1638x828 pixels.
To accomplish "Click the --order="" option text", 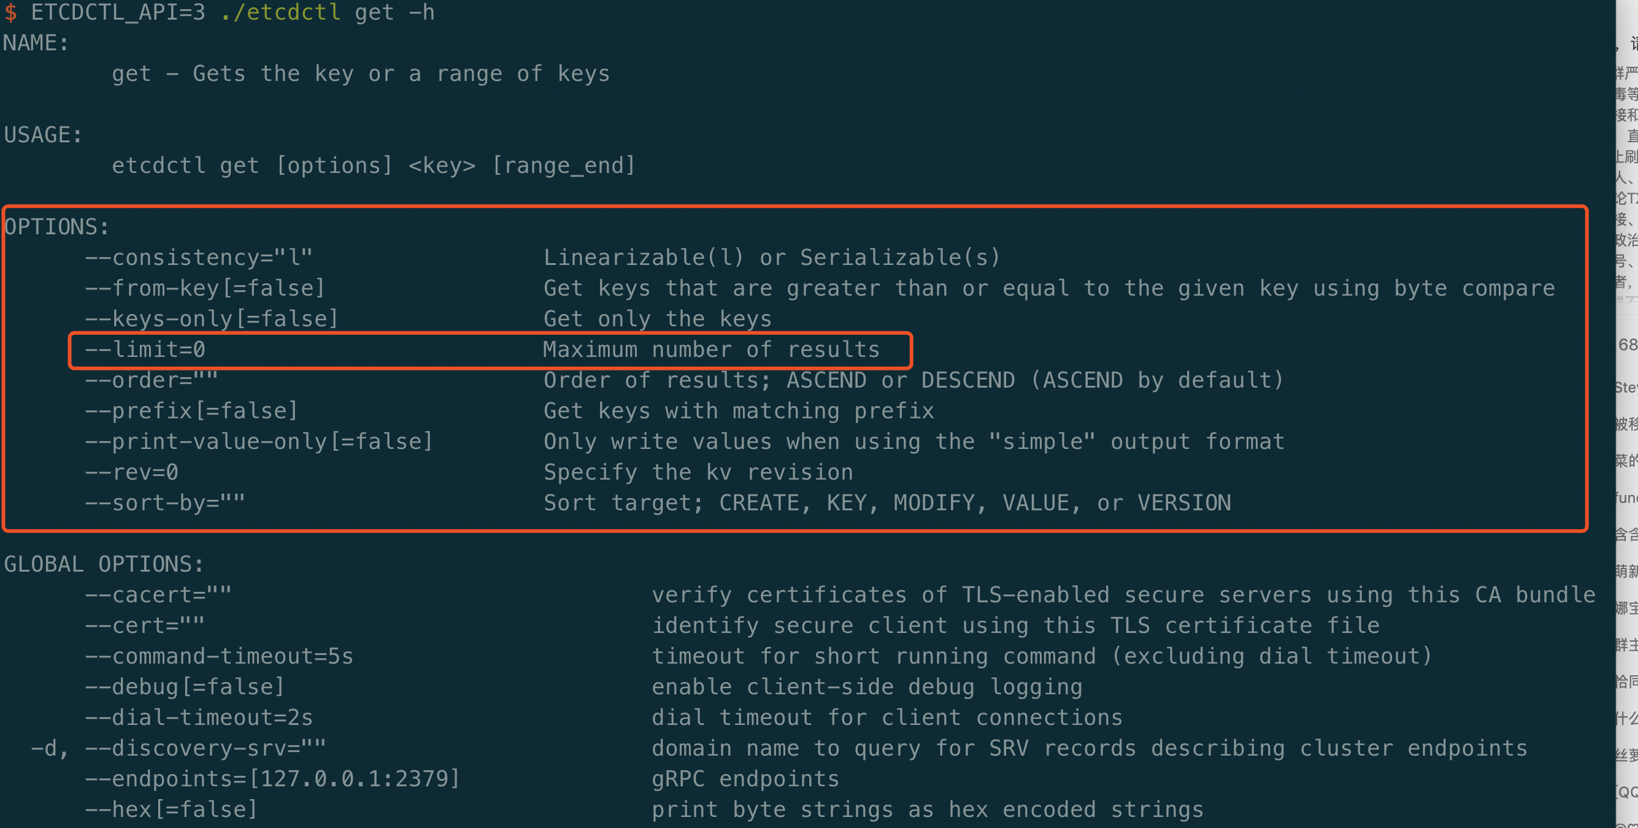I will [x=152, y=380].
